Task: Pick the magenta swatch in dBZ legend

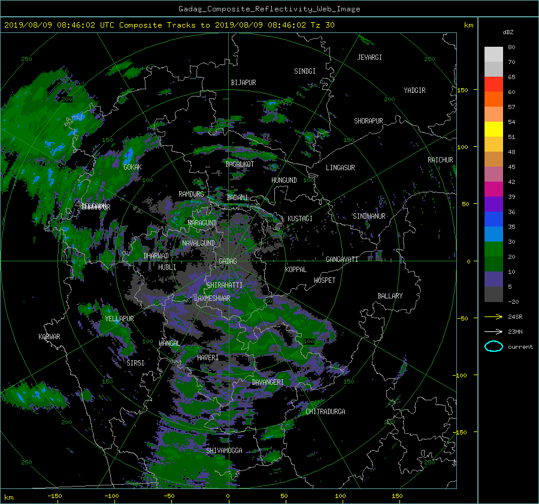Action: [493, 189]
